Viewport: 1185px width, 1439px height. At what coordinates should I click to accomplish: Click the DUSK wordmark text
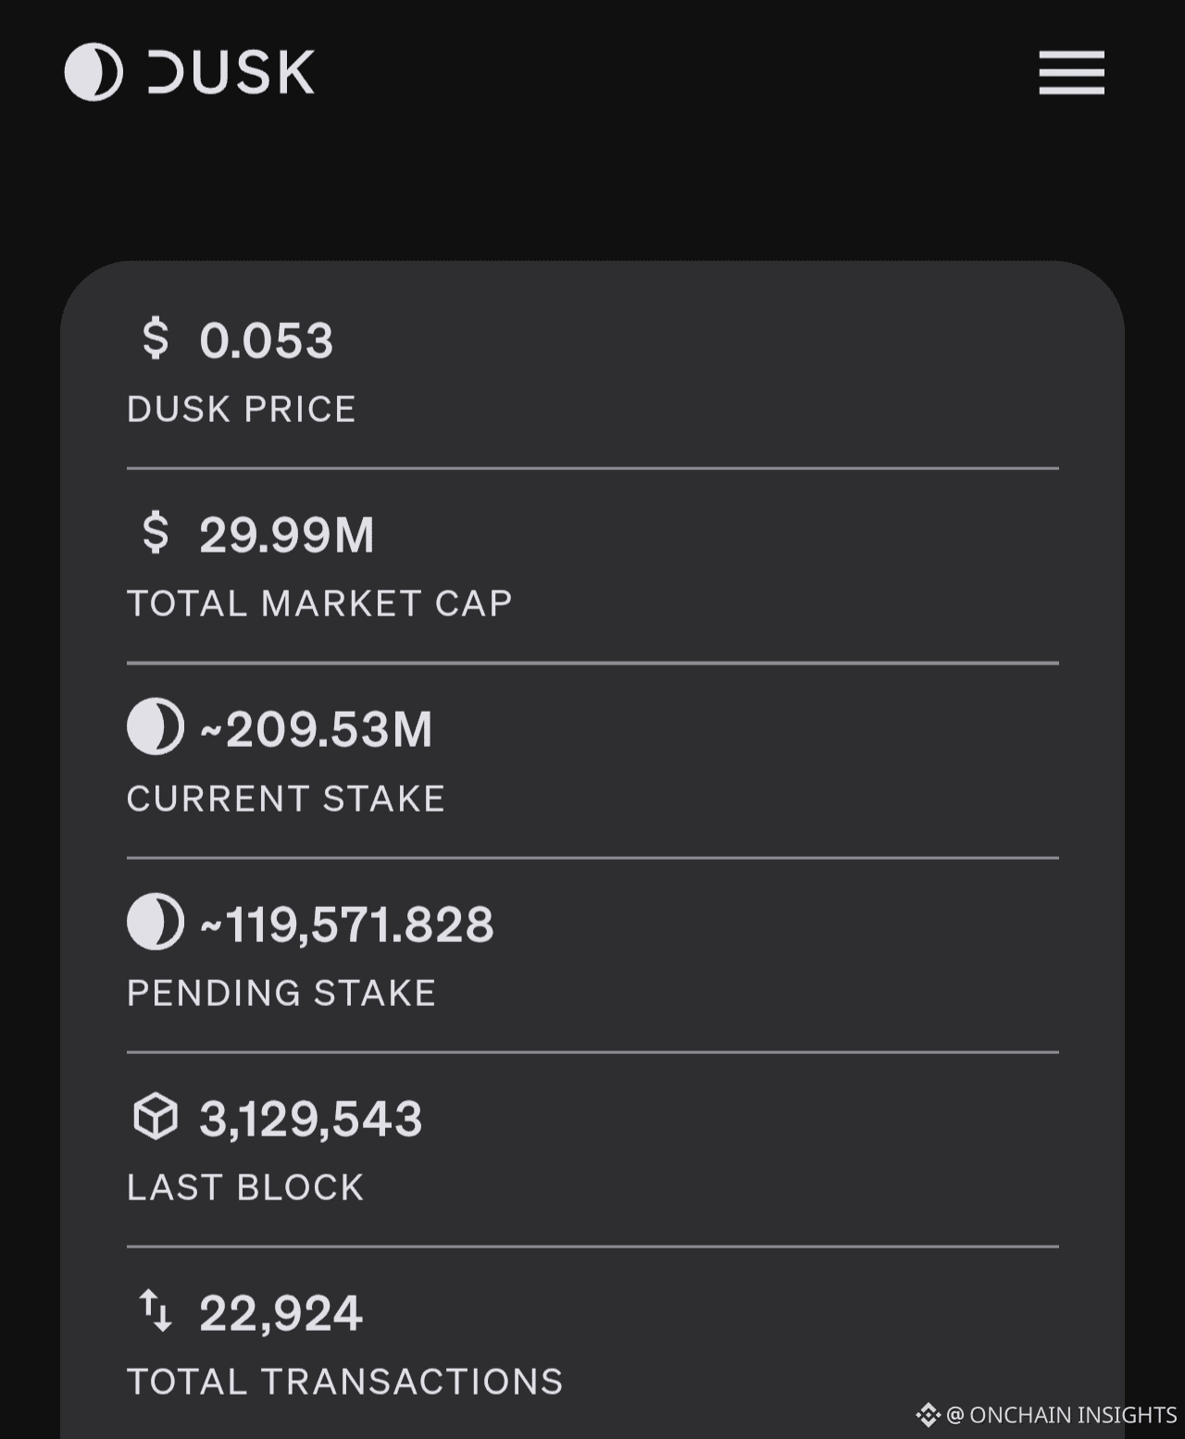click(231, 73)
